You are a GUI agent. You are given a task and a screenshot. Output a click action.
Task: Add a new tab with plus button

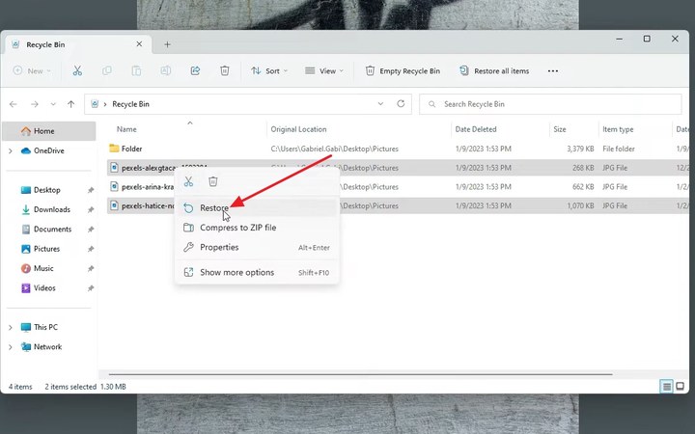point(167,44)
